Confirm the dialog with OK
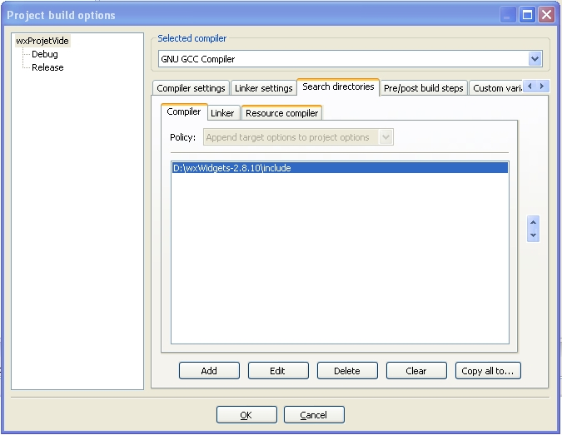The width and height of the screenshot is (562, 435). [246, 415]
